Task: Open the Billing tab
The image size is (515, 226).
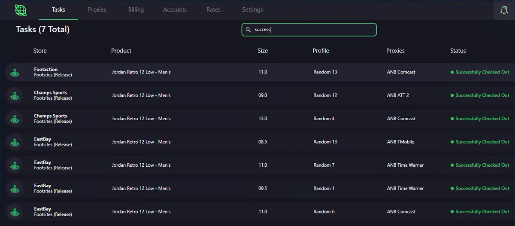Action: 136,9
